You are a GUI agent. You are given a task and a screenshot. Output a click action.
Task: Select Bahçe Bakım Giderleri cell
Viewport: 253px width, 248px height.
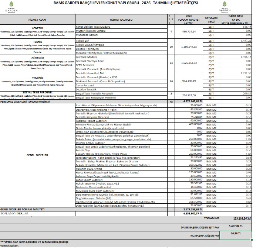click(121, 180)
